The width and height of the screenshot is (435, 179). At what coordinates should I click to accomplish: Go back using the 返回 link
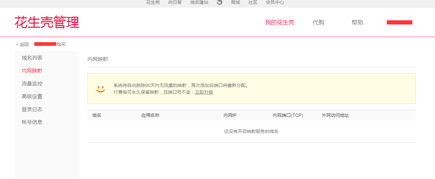point(22,44)
